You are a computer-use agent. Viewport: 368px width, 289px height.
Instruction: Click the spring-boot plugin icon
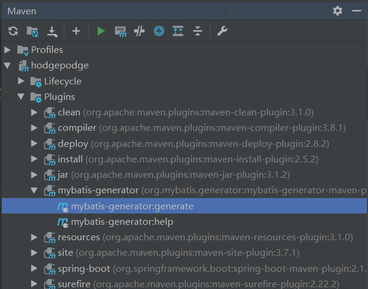(x=49, y=269)
